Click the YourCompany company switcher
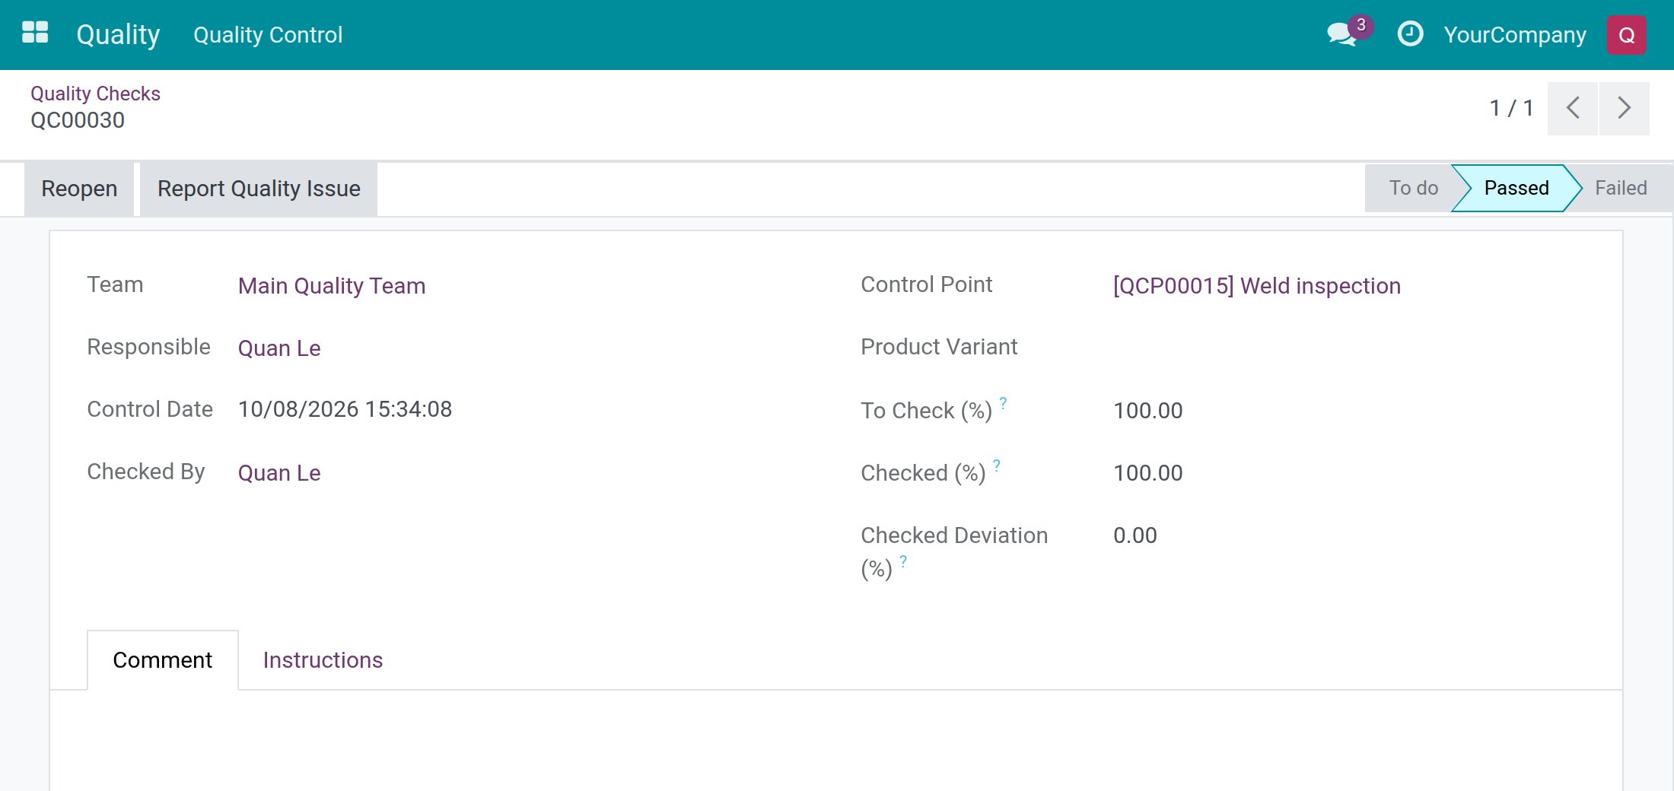1674x791 pixels. pyautogui.click(x=1515, y=35)
